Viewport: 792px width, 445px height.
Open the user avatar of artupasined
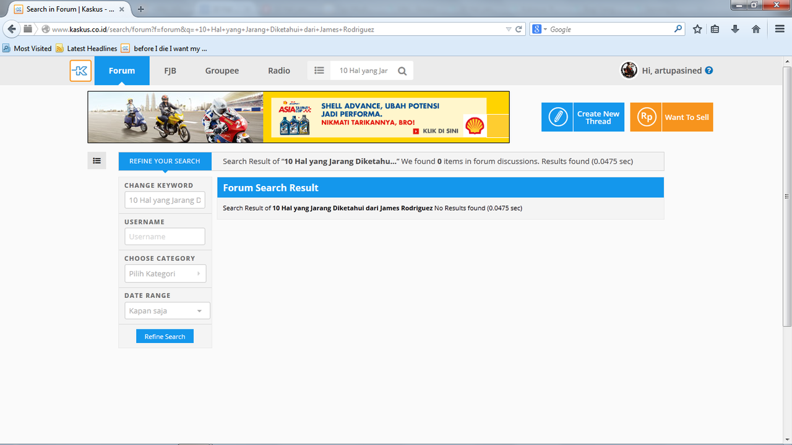coord(629,70)
